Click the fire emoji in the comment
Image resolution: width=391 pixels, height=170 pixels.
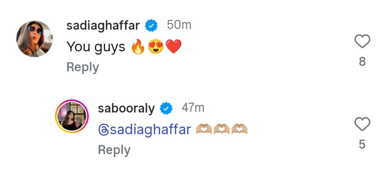pos(138,47)
